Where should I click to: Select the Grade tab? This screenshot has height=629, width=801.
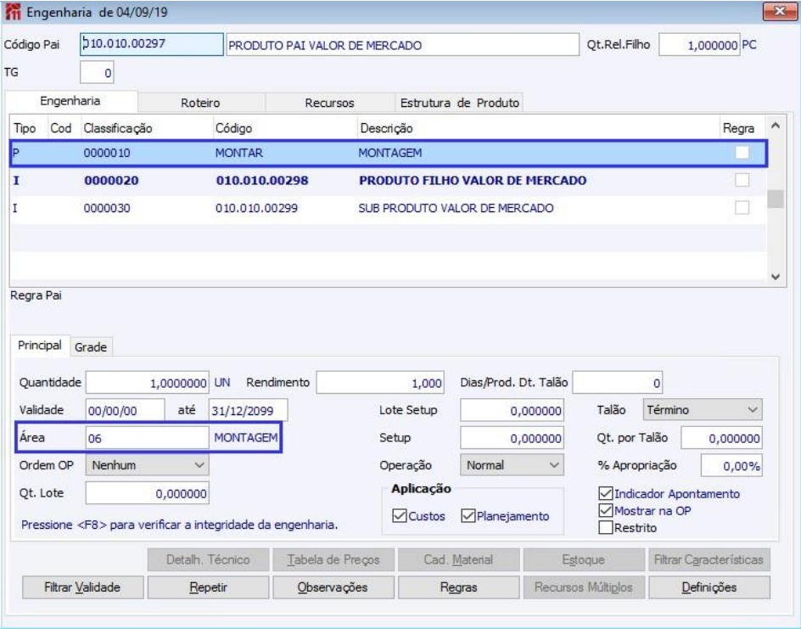coord(92,346)
